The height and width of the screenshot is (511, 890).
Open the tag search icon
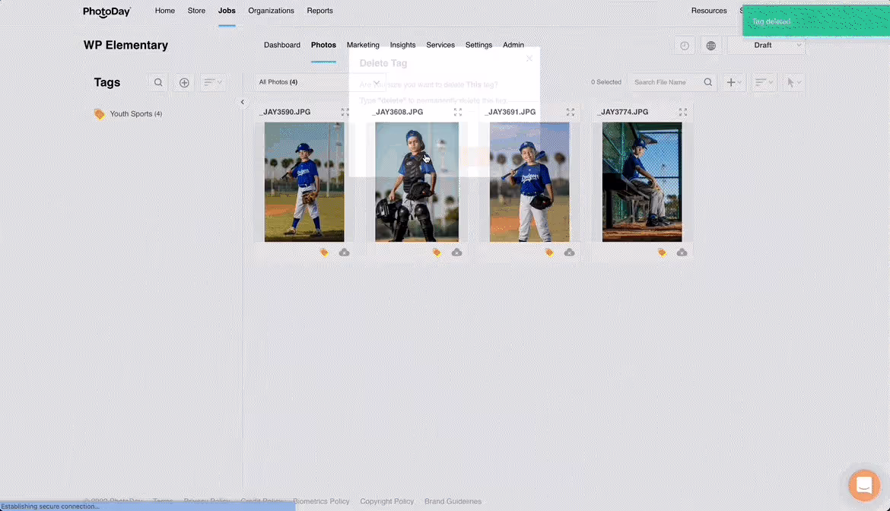click(158, 83)
